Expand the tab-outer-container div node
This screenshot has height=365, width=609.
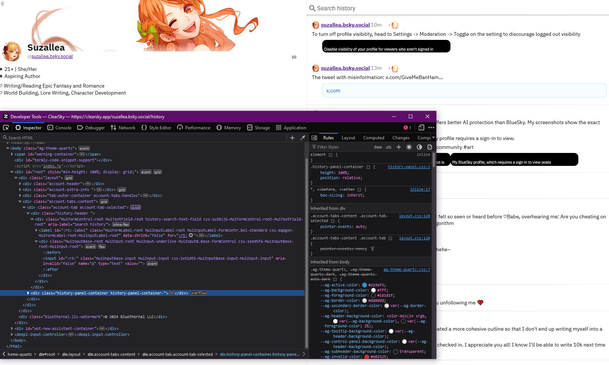click(x=20, y=195)
